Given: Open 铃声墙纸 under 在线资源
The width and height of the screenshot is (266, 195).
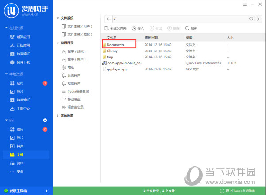Looking at the screenshot, I should click(20, 54).
